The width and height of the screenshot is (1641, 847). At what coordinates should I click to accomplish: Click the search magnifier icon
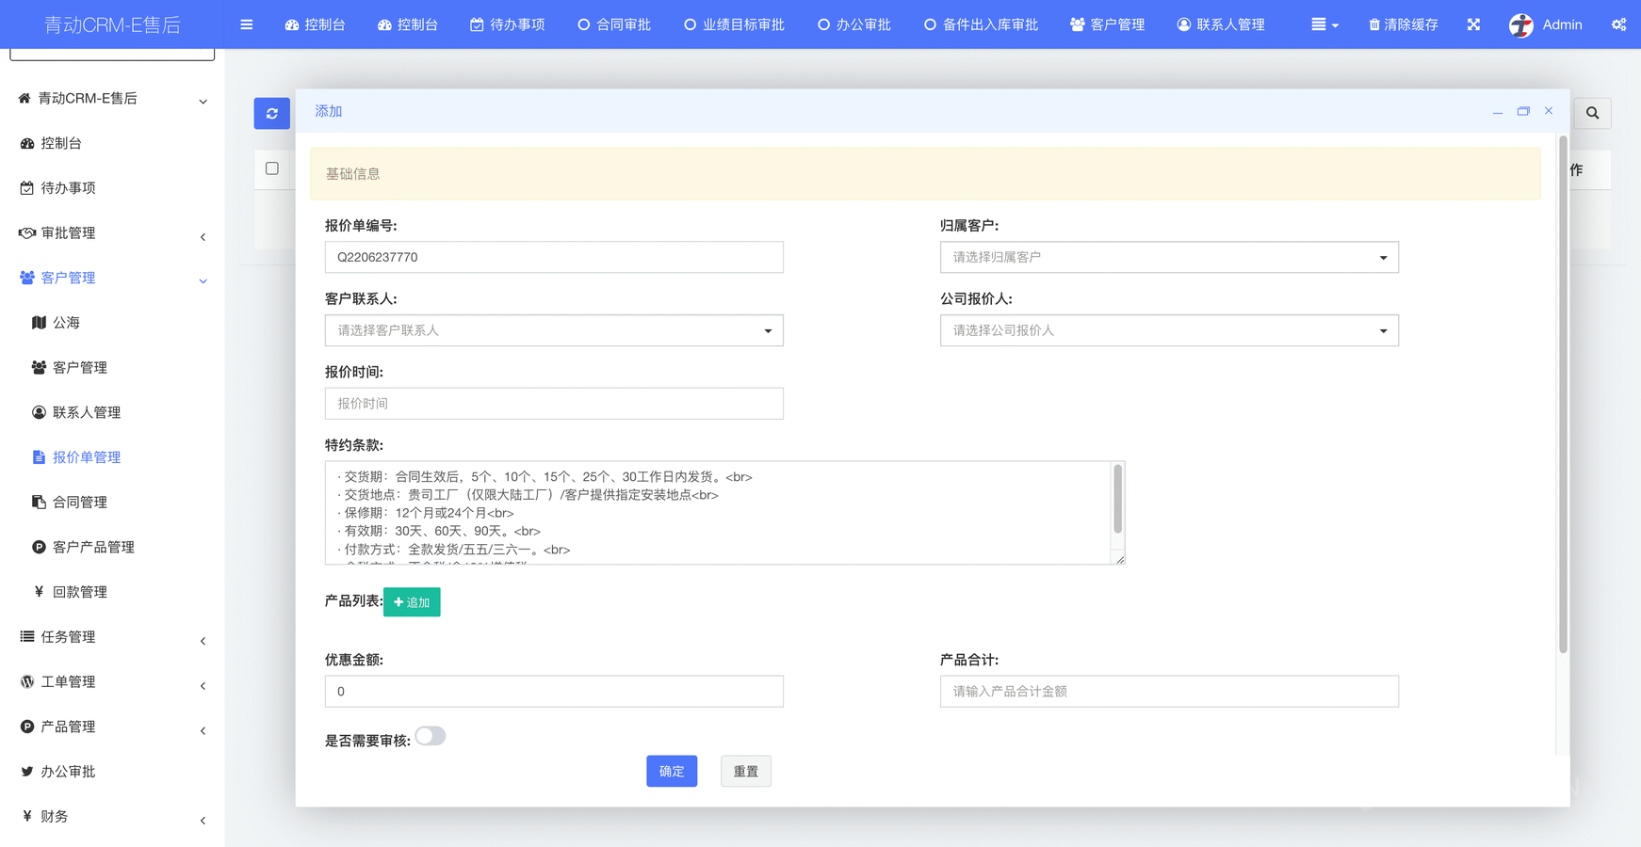[1592, 113]
